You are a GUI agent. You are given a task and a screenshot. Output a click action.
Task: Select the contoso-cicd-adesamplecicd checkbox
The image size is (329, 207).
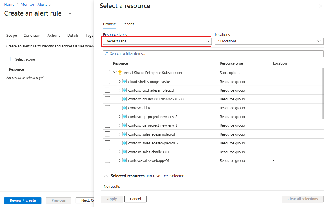tap(107, 90)
